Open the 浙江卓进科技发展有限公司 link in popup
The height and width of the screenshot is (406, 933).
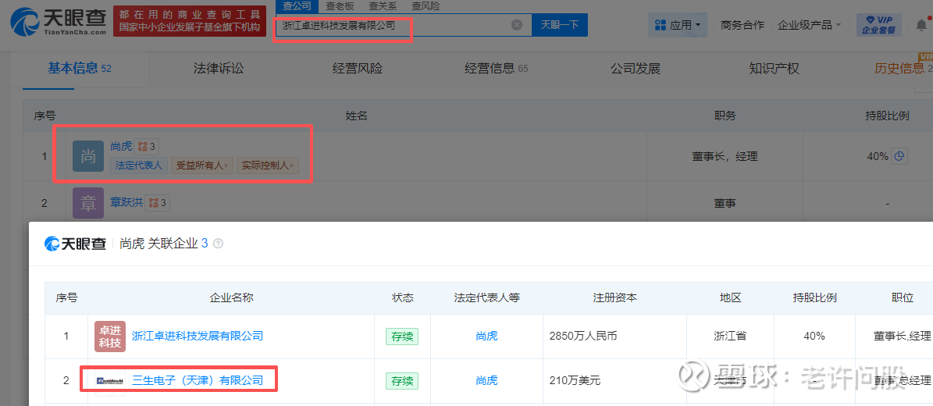tap(198, 336)
